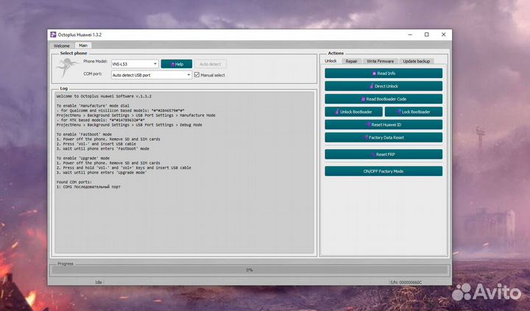
Task: Switch to Write Firmware tab
Action: click(381, 61)
